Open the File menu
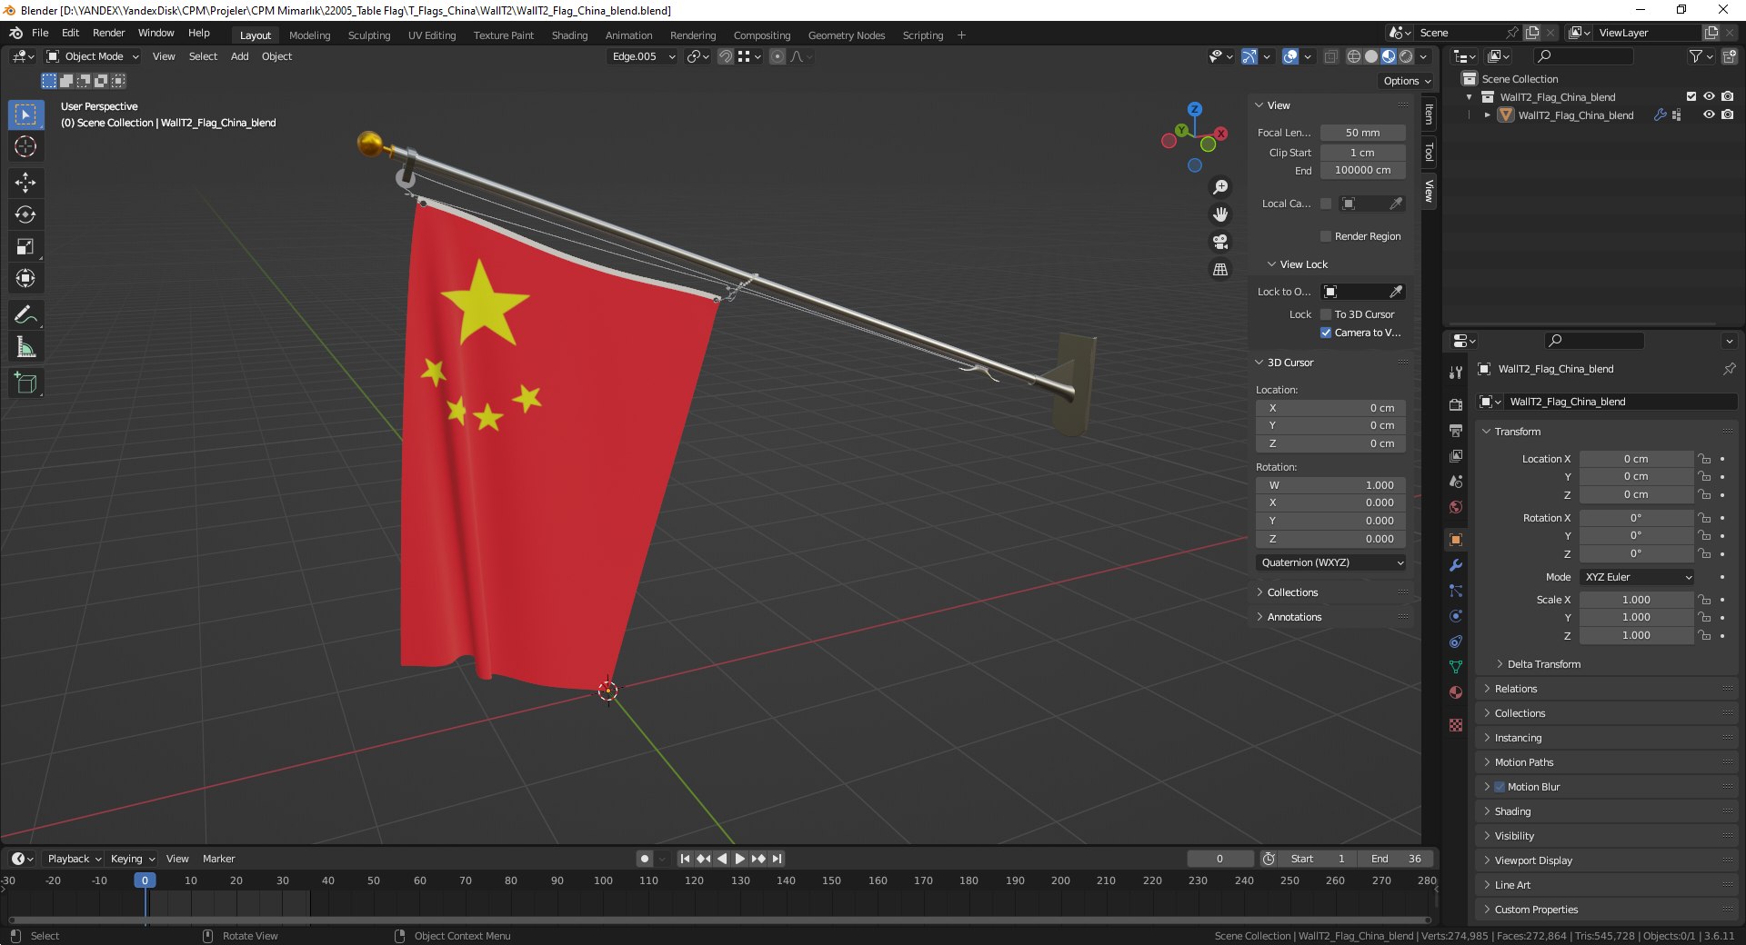The height and width of the screenshot is (945, 1746). coord(40,33)
